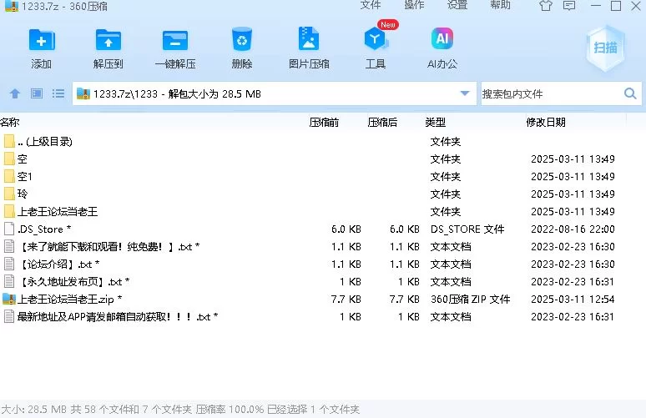Click the folder icon of the 空1 row
The height and width of the screenshot is (418, 646).
[x=9, y=176]
